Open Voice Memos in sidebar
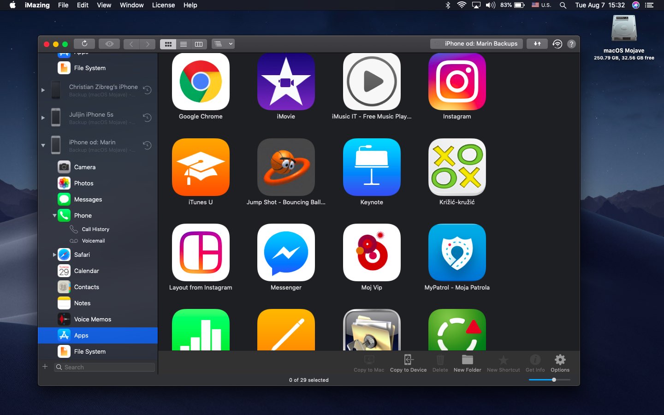This screenshot has height=415, width=664. [x=92, y=319]
